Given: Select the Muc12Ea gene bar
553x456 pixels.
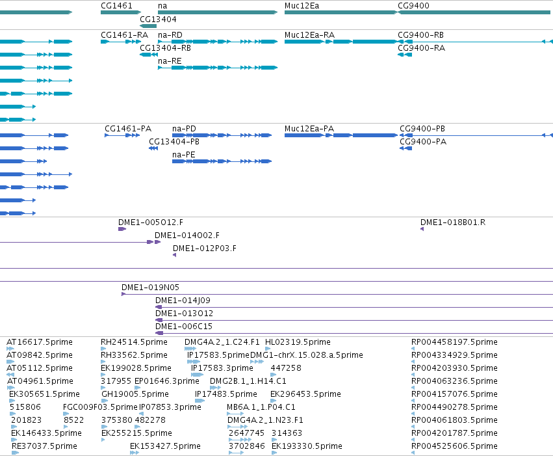Looking at the screenshot, I should click(x=341, y=12).
